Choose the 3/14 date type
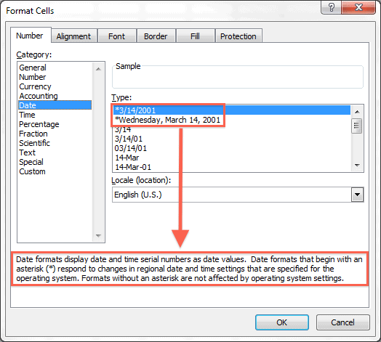The width and height of the screenshot is (381, 342). click(x=231, y=129)
